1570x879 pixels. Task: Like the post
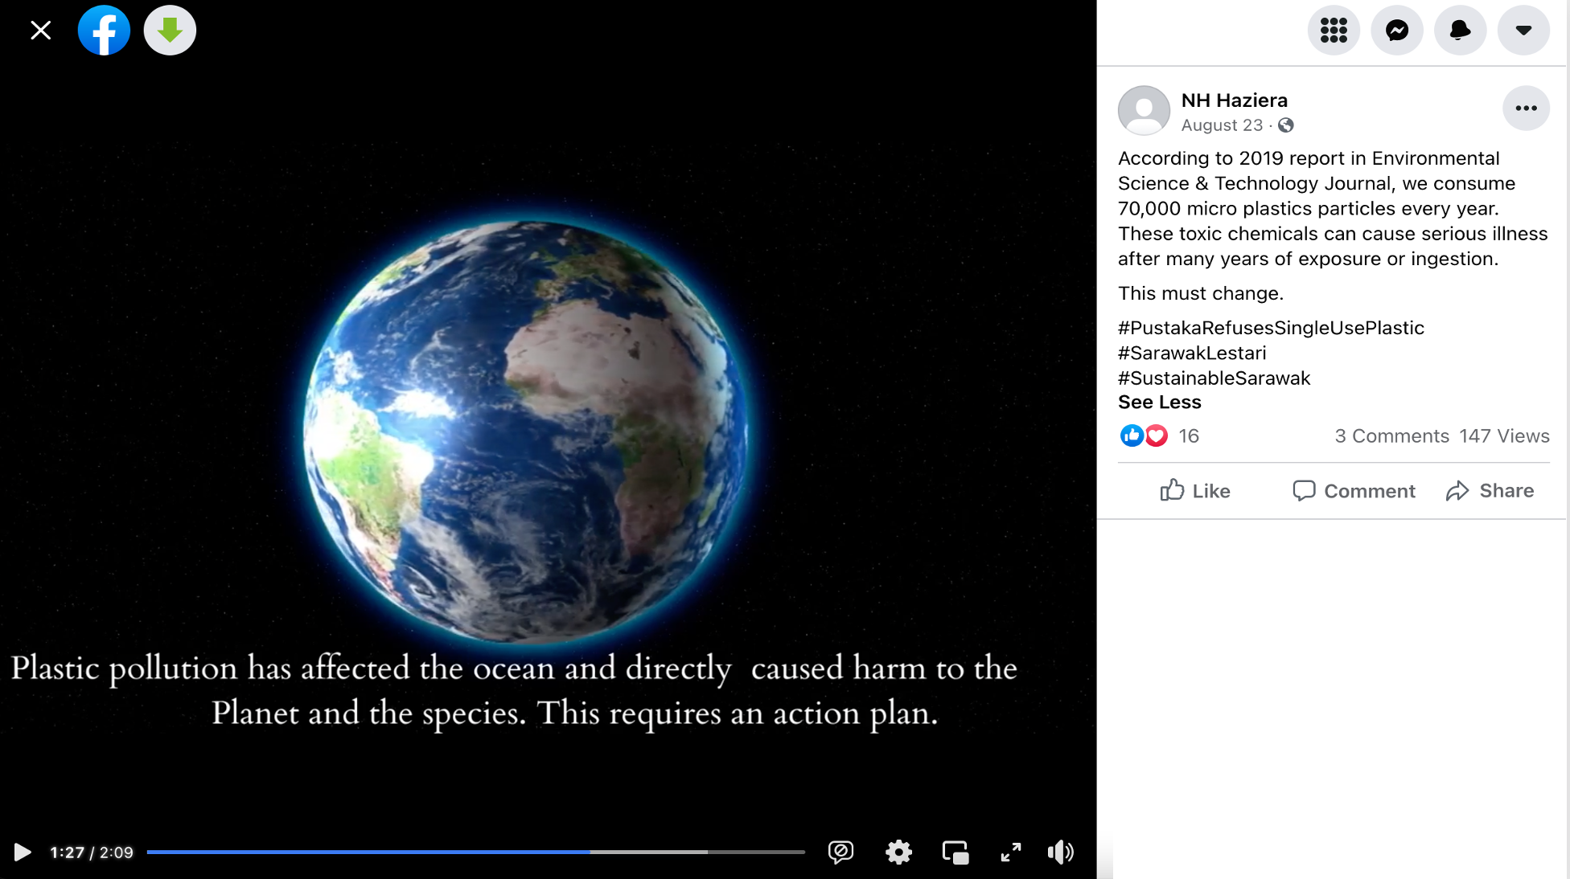[1194, 491]
